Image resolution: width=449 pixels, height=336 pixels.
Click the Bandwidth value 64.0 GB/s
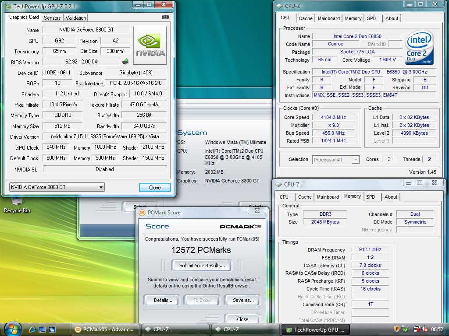coord(144,126)
